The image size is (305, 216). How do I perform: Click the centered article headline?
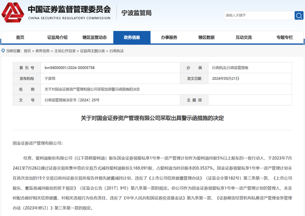click(152, 118)
